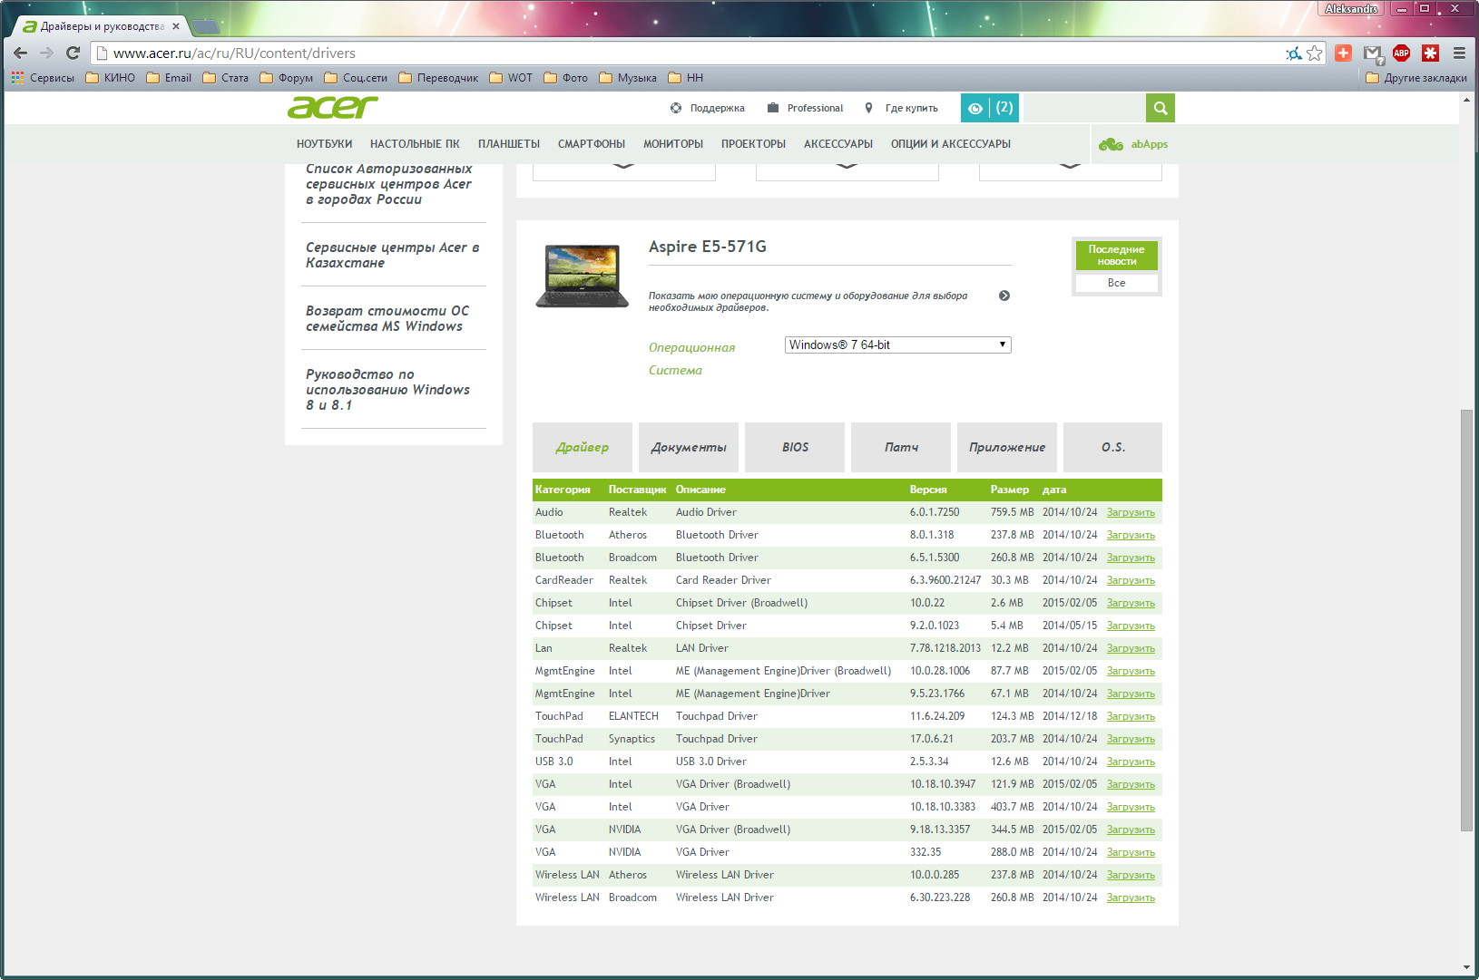The width and height of the screenshot is (1479, 980).
Task: Download the Realtek Audio Driver
Action: pos(1131,512)
